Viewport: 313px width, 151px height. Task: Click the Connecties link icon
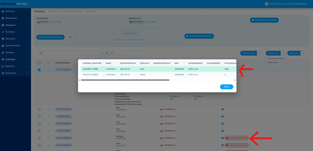[x=3, y=32]
